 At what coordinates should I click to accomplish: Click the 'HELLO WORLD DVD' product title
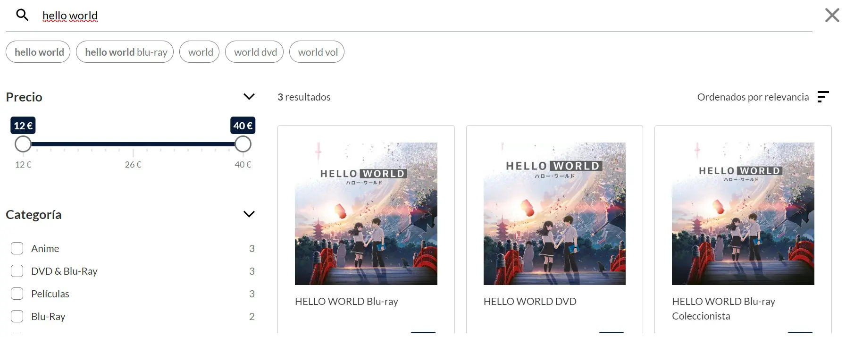coord(530,301)
